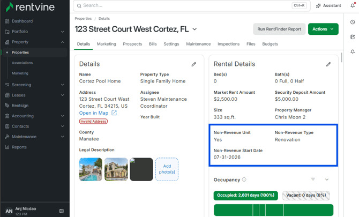The height and width of the screenshot is (217, 359).
Task: Open the Assistant sparkle icon
Action: click(318, 6)
